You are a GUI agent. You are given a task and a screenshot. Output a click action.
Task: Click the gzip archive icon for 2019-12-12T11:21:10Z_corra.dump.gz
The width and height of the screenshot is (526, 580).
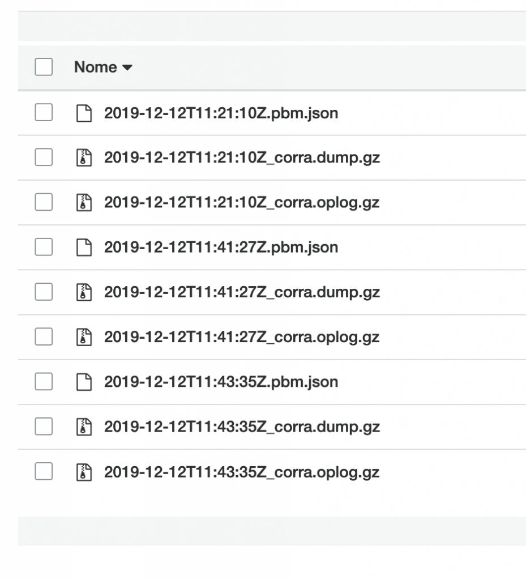click(x=85, y=158)
